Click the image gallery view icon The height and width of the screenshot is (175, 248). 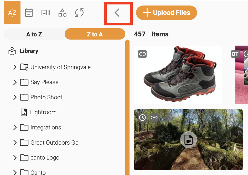(x=46, y=13)
